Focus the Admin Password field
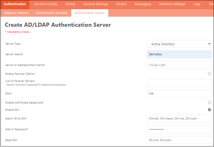The image size is (214, 147). click(x=179, y=129)
